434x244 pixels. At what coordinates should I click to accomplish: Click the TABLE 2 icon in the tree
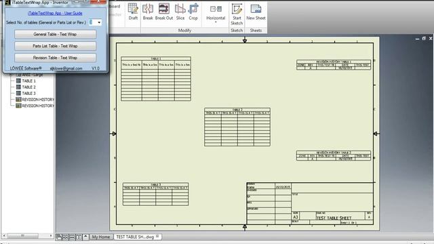(18, 87)
